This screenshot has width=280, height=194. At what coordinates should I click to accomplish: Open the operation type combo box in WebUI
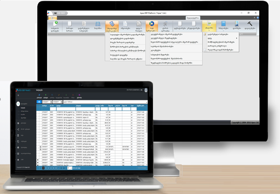coord(105,102)
